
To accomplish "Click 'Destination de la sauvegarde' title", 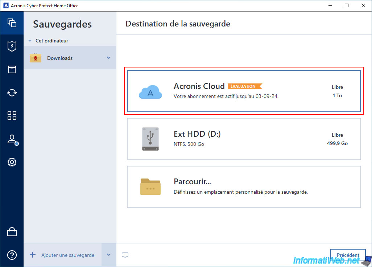I will 178,24.
